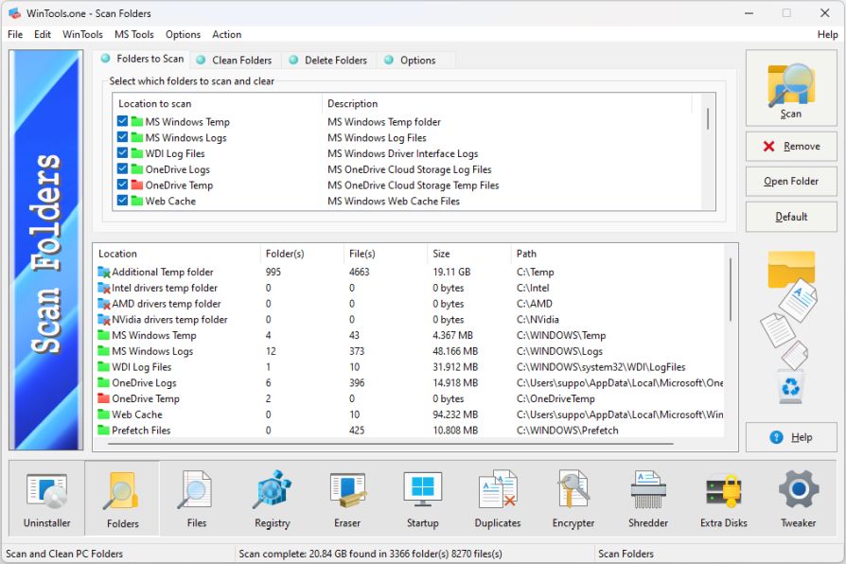Click the folder icon of OneDrive Temp result row

click(103, 398)
